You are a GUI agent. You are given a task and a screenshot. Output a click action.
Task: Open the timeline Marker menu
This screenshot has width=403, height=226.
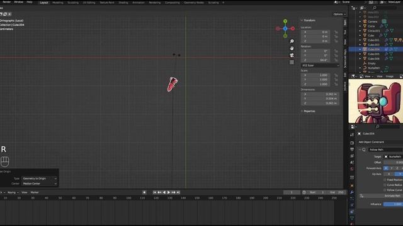pos(35,193)
